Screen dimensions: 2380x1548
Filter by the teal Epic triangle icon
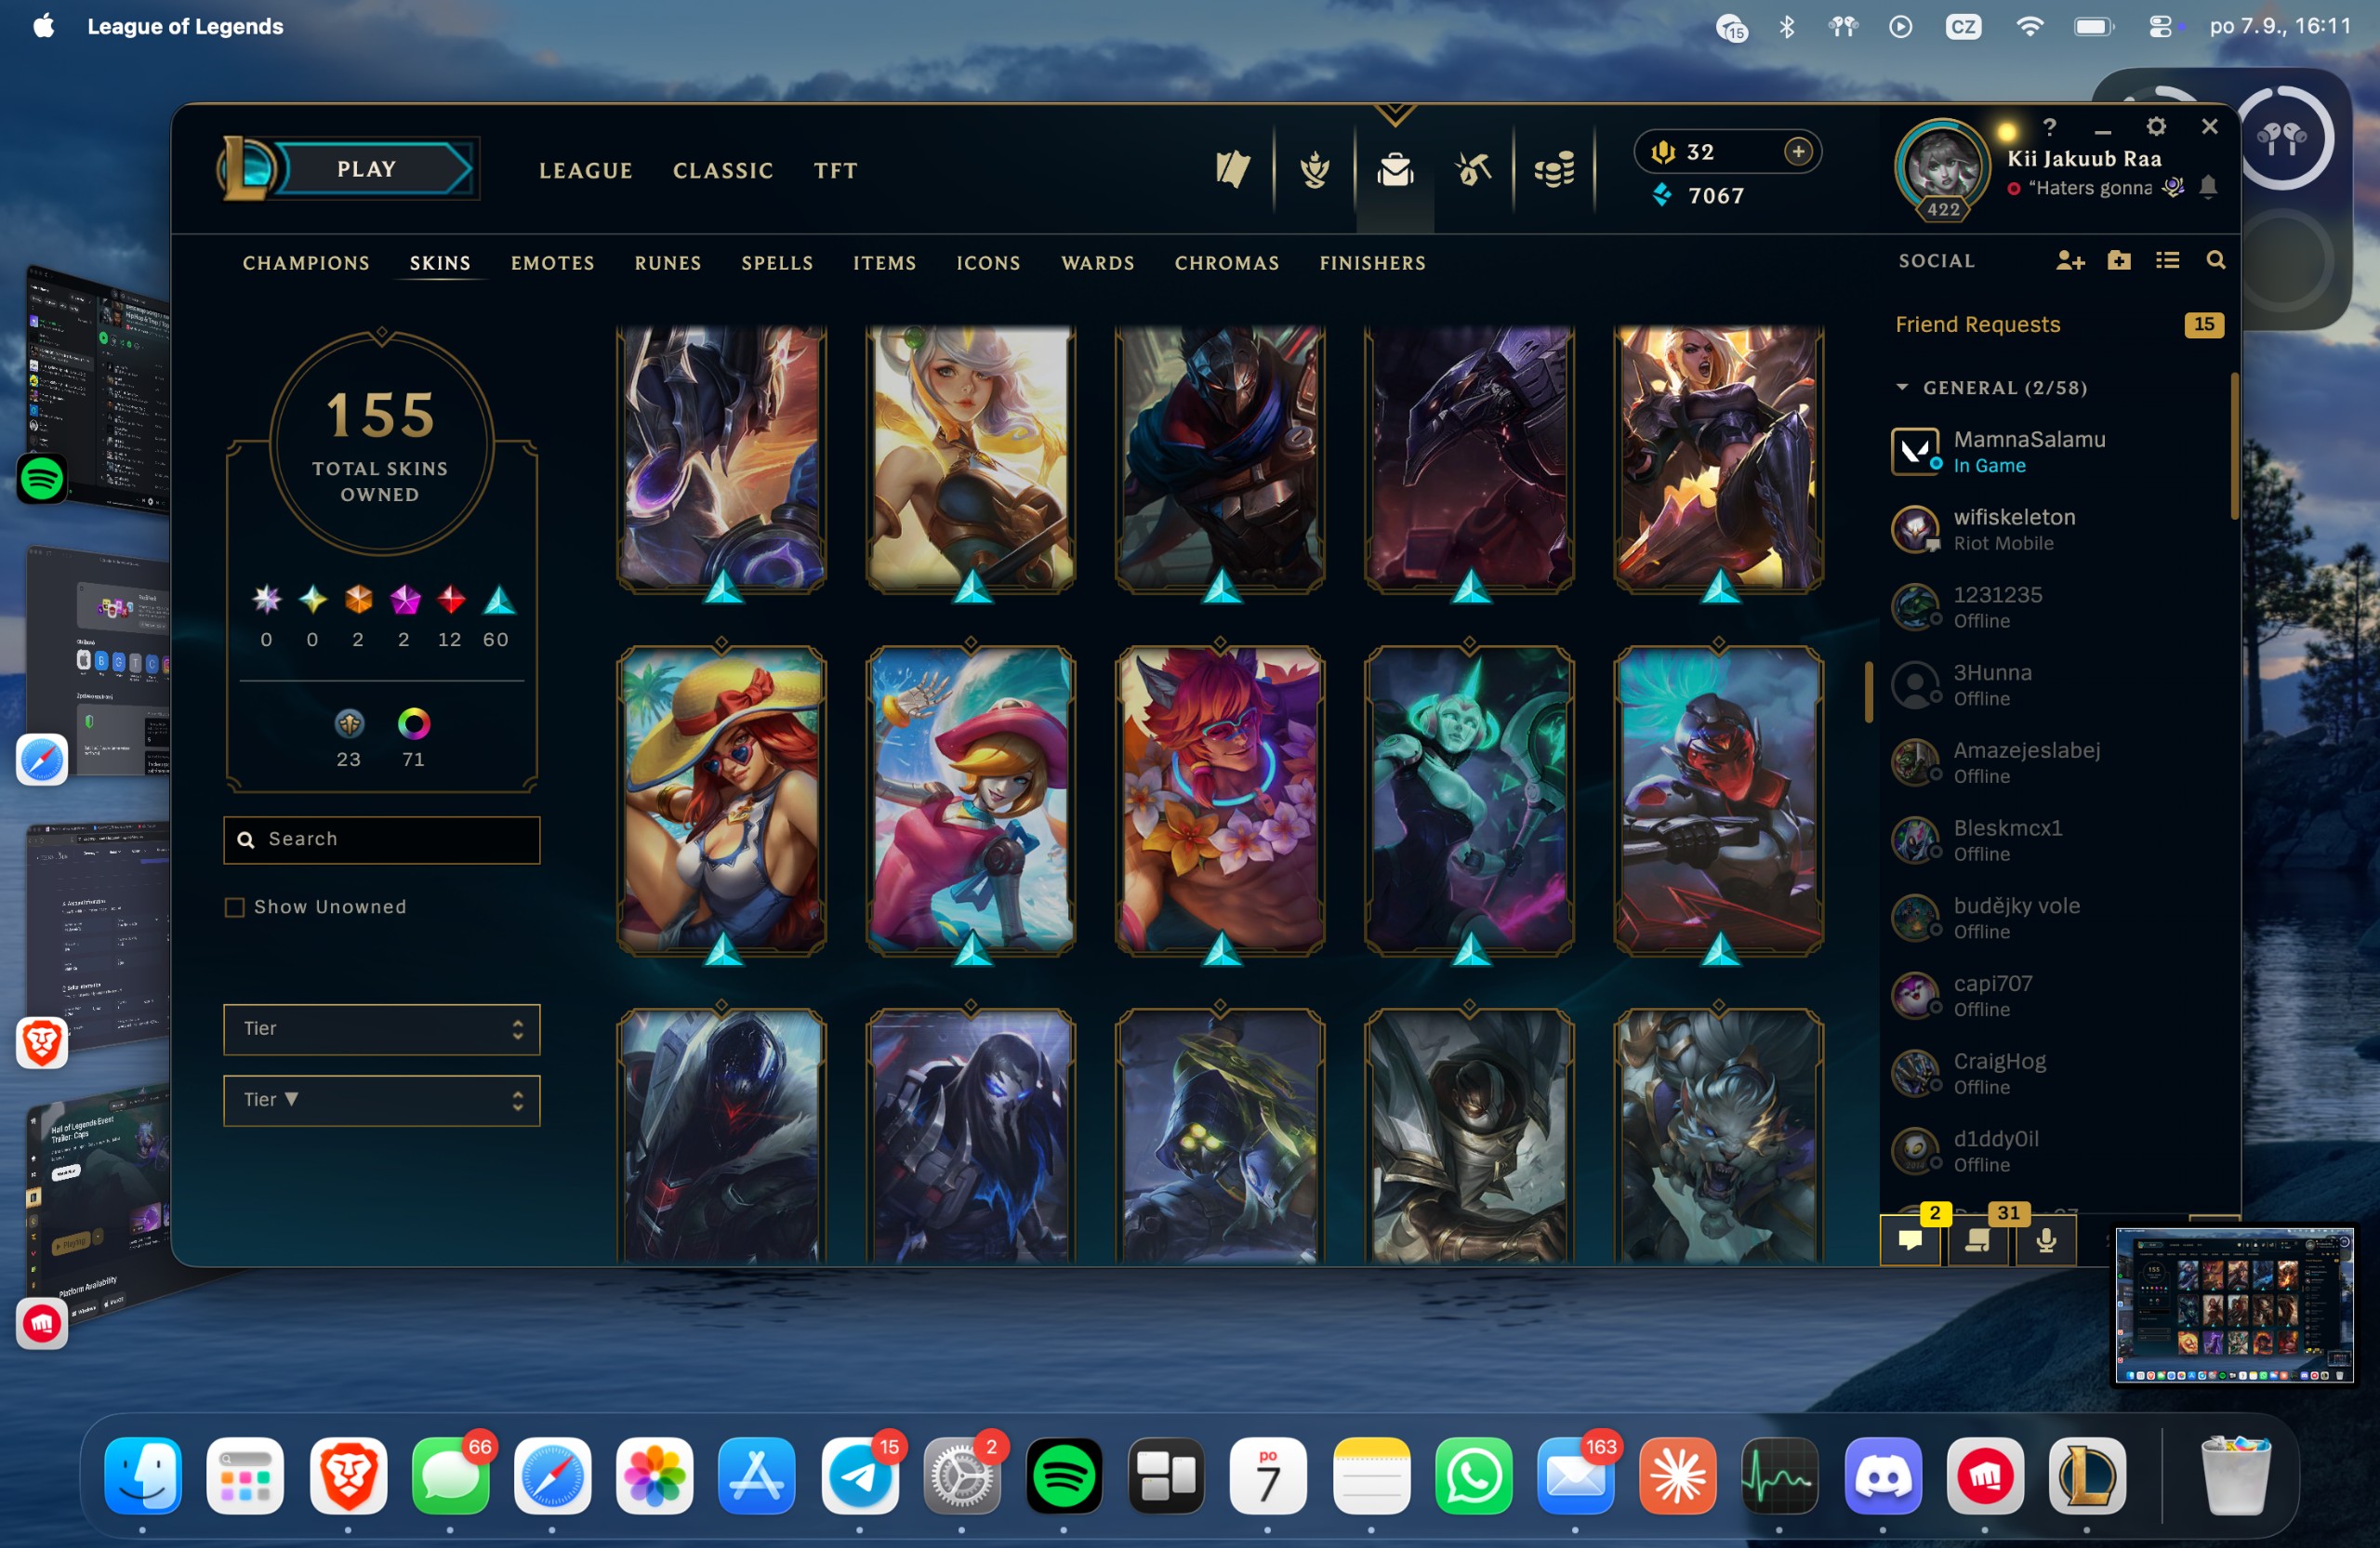pos(499,599)
